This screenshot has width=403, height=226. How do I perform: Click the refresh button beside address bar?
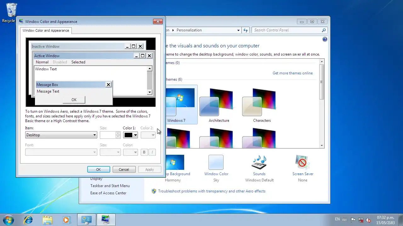(246, 30)
